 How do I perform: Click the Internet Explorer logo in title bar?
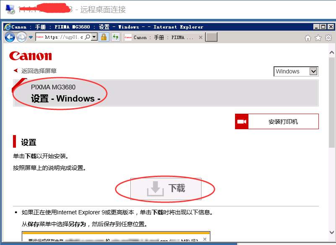click(x=7, y=27)
